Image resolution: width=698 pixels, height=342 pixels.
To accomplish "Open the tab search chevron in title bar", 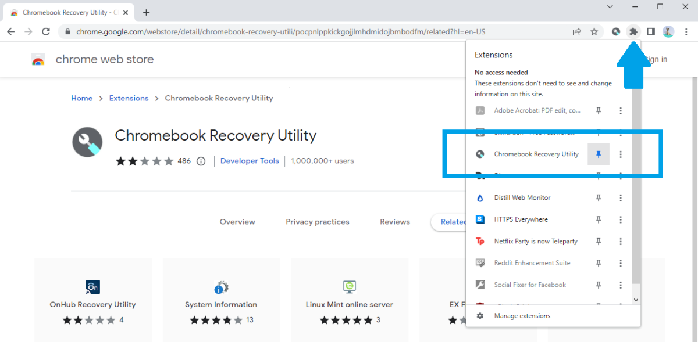I will pyautogui.click(x=610, y=7).
